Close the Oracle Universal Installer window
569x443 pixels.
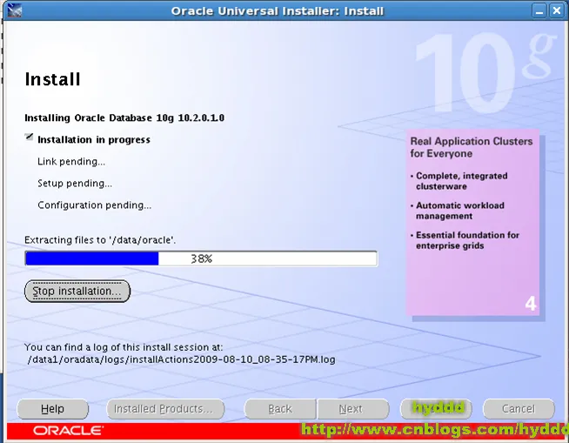pyautogui.click(x=557, y=11)
